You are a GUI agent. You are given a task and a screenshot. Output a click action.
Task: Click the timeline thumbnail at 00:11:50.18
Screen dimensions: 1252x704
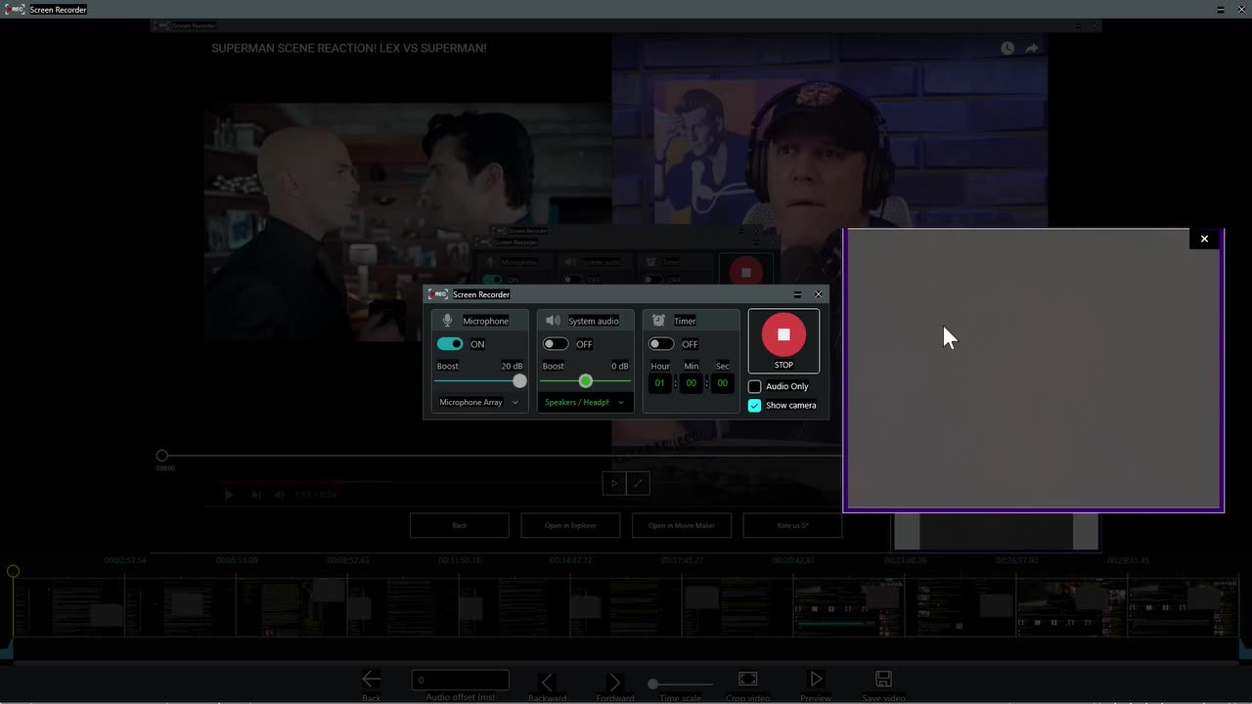click(x=514, y=606)
